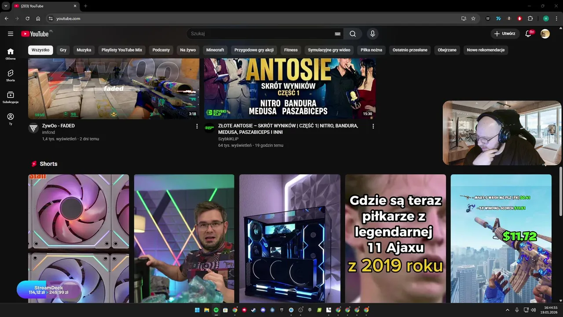
Task: Click the magnifier search button
Action: tap(353, 34)
